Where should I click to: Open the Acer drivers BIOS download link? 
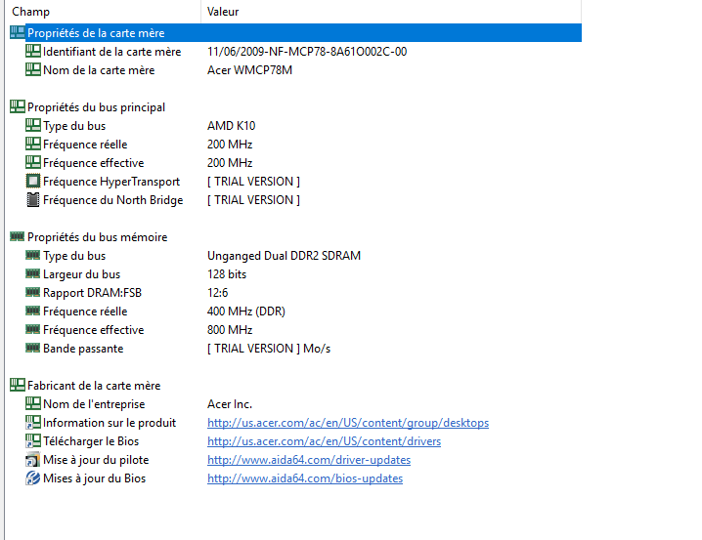click(324, 441)
